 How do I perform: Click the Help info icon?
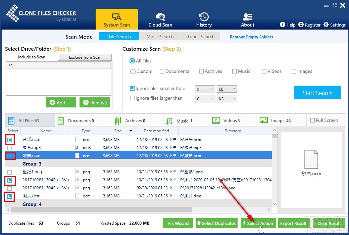[283, 25]
